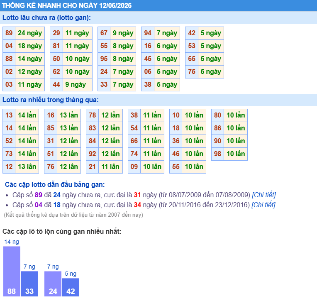
Task: Click 'Lotto lâu chưa ra (lotto gan)' heading
Action: 46,18
